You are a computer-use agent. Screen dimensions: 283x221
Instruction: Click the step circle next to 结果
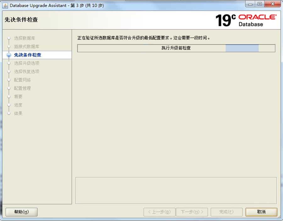pos(9,113)
